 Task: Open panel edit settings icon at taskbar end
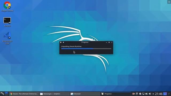pyautogui.click(x=169, y=94)
